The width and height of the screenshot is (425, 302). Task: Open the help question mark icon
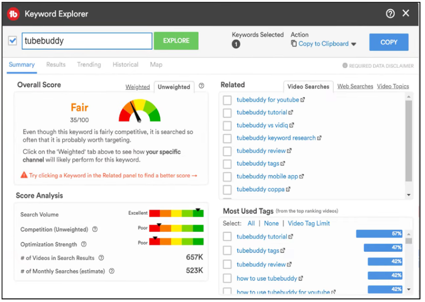[x=390, y=14]
